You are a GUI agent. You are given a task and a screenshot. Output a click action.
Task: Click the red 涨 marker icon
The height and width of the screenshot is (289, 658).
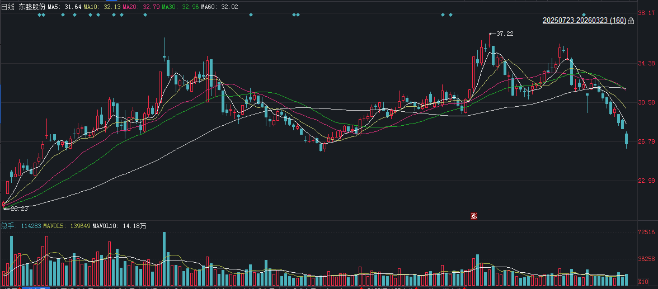474,216
